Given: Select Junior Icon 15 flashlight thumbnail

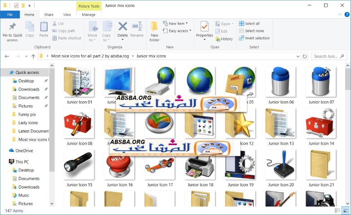Looking at the screenshot, I should tap(79, 165).
